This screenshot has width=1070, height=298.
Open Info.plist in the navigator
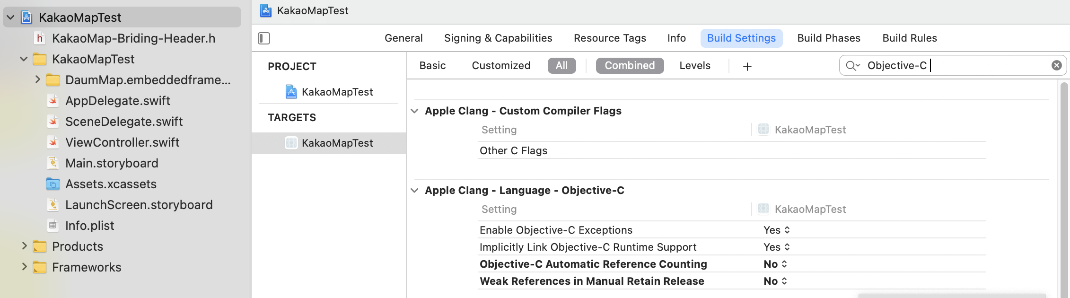(89, 226)
